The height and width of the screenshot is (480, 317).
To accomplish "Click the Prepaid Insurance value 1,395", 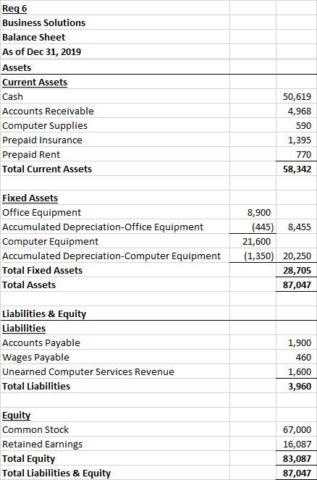I will click(x=300, y=140).
